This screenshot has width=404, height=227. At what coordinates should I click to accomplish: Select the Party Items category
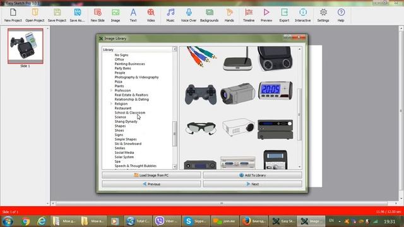tap(123, 68)
